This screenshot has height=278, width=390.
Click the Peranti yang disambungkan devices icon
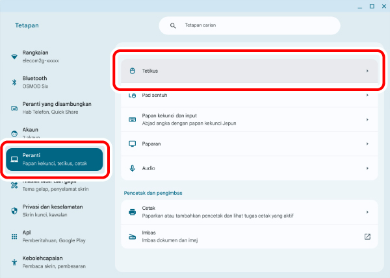(x=14, y=108)
